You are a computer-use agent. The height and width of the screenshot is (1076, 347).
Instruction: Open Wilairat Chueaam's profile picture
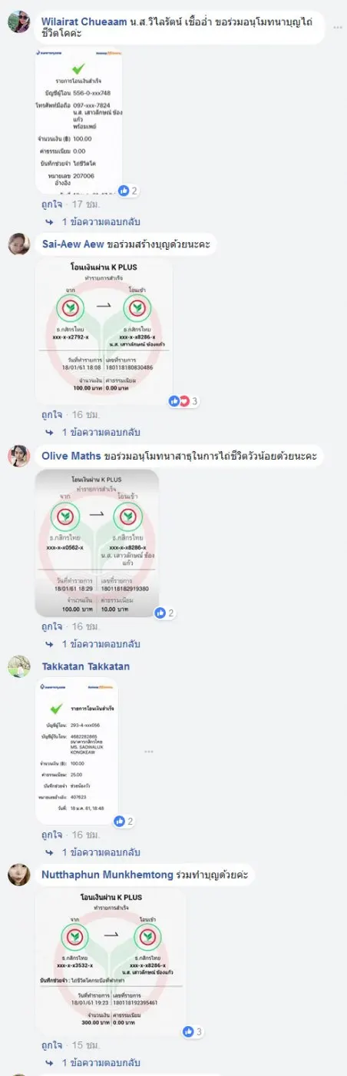coord(19,22)
